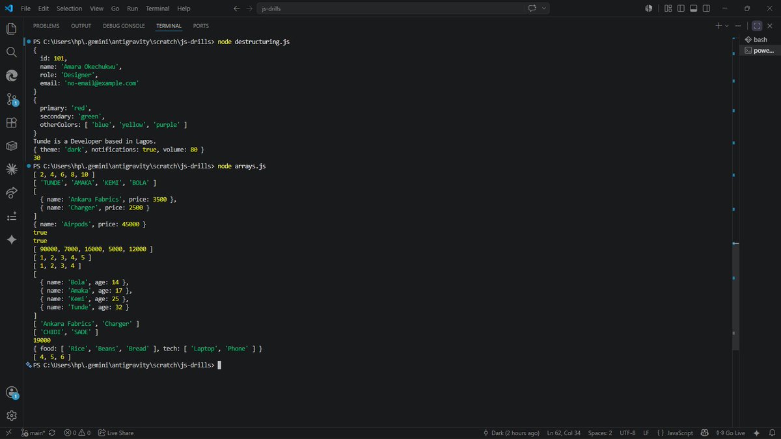This screenshot has height=439, width=781.
Task: Open the Source Control view with badge
Action: [x=11, y=99]
